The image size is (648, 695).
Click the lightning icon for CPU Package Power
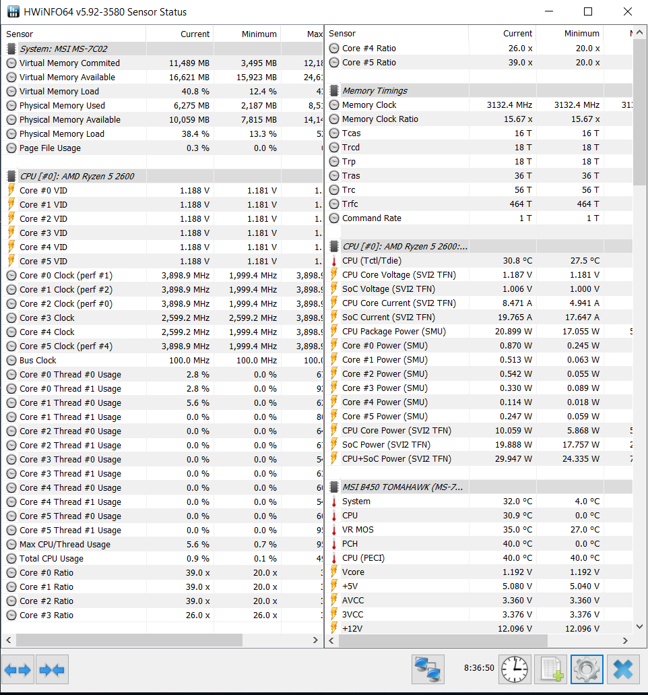(x=334, y=332)
